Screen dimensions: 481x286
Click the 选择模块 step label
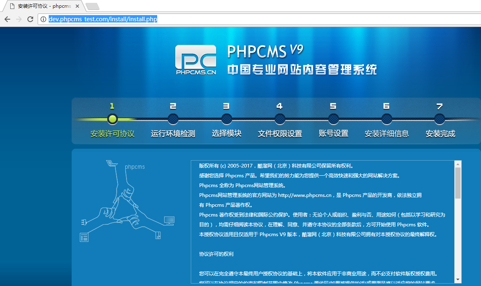tap(227, 134)
